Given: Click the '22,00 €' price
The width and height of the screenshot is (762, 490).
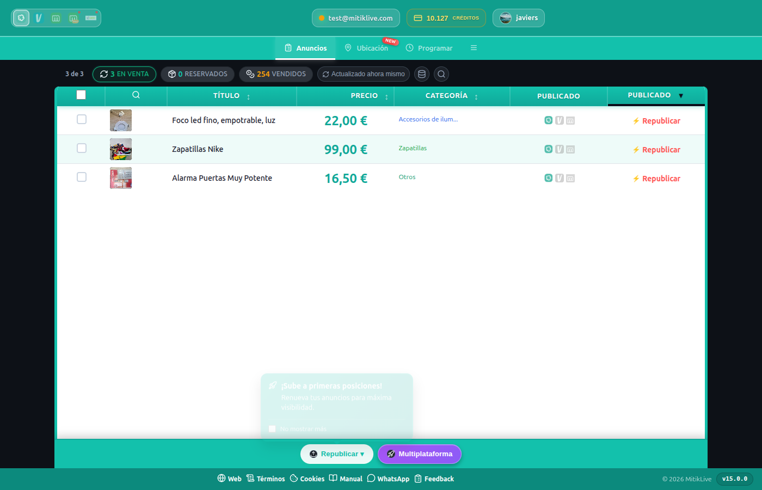Looking at the screenshot, I should [x=346, y=121].
